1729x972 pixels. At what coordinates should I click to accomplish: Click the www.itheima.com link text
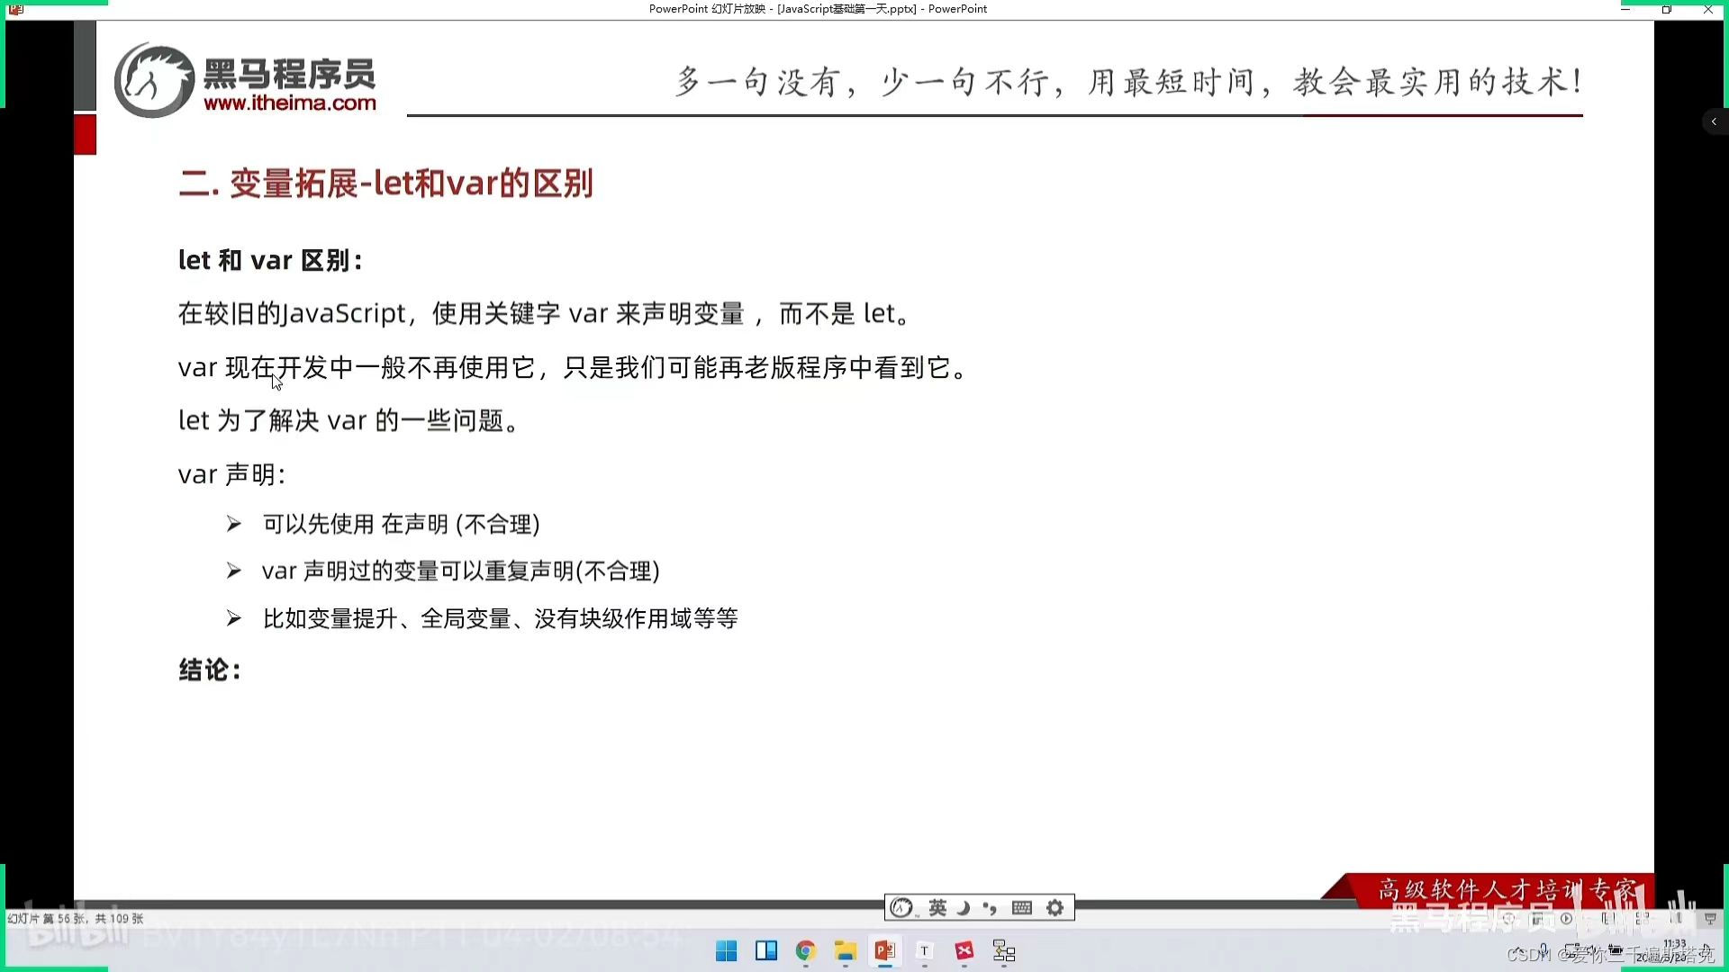[289, 103]
